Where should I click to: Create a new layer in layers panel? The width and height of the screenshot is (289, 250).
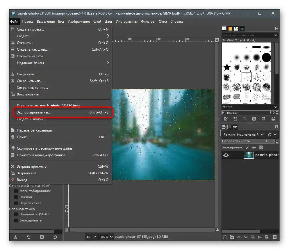[225, 237]
